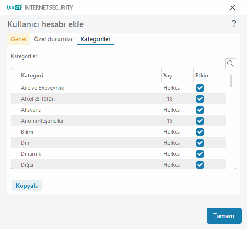Open the Özel durumlar tab
247x229 pixels.
[54, 39]
